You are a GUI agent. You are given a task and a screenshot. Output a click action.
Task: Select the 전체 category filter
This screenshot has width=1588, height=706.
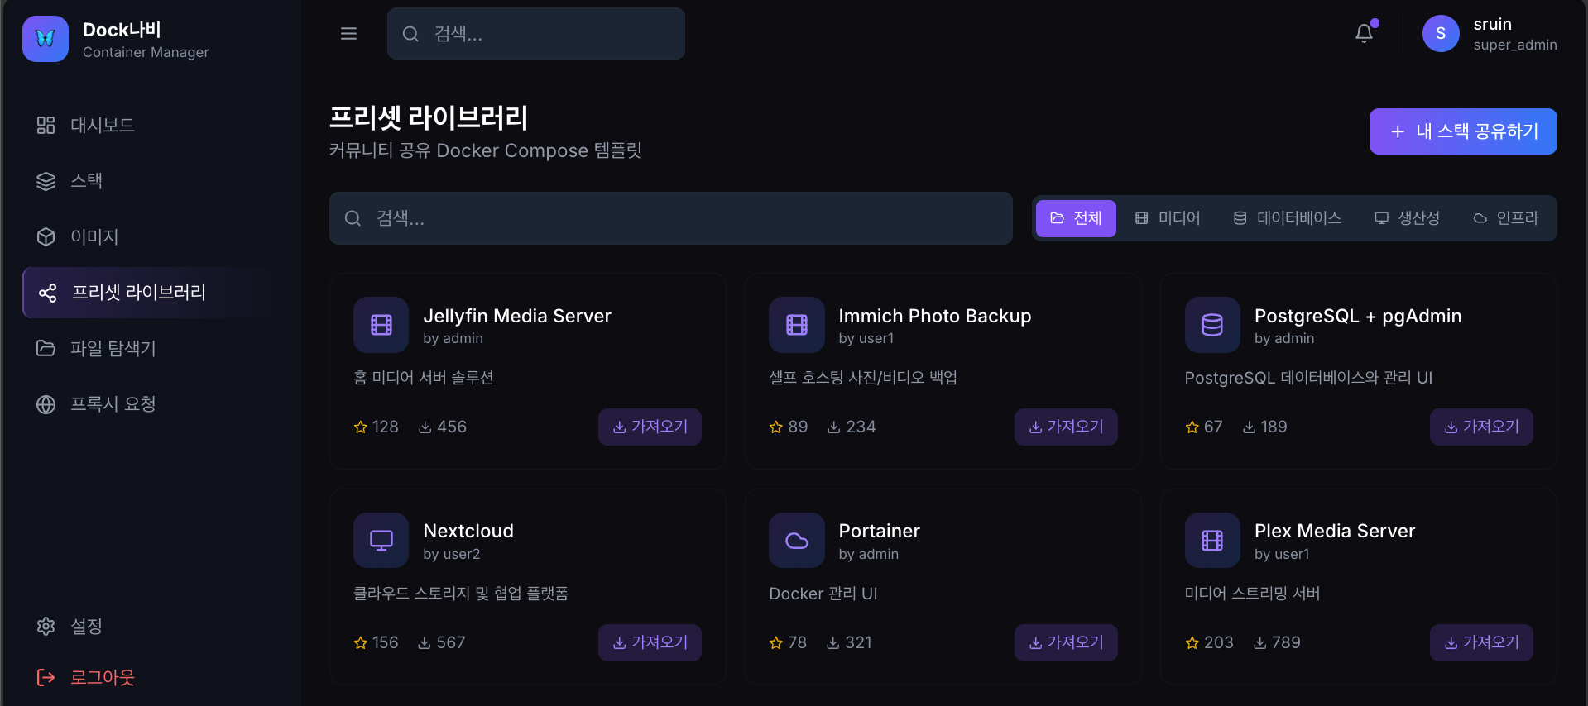[1076, 218]
